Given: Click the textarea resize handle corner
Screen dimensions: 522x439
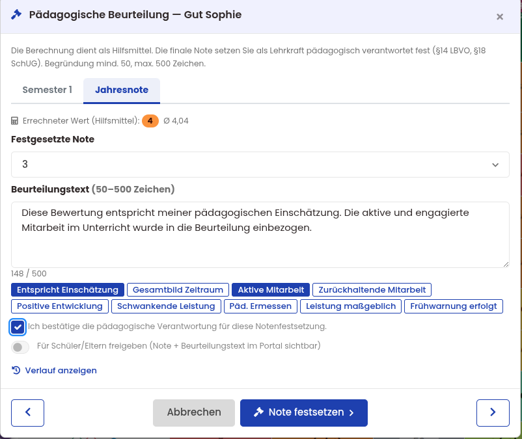Looking at the screenshot, I should point(506,264).
